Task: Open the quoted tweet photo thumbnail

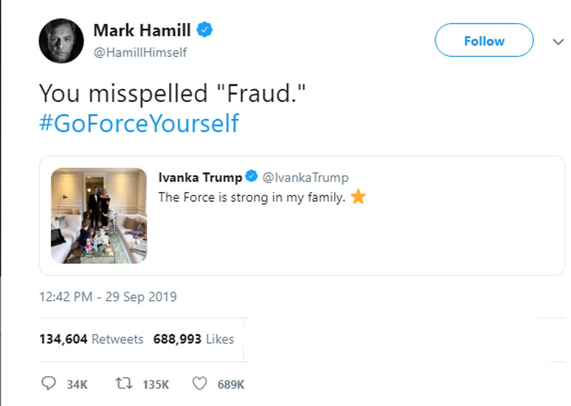Action: (x=98, y=216)
